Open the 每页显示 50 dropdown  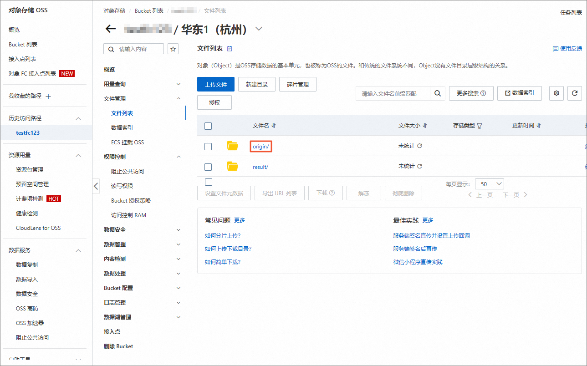pyautogui.click(x=490, y=184)
